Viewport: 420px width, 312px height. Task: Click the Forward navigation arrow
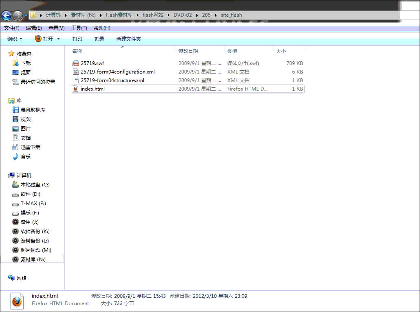click(x=18, y=15)
